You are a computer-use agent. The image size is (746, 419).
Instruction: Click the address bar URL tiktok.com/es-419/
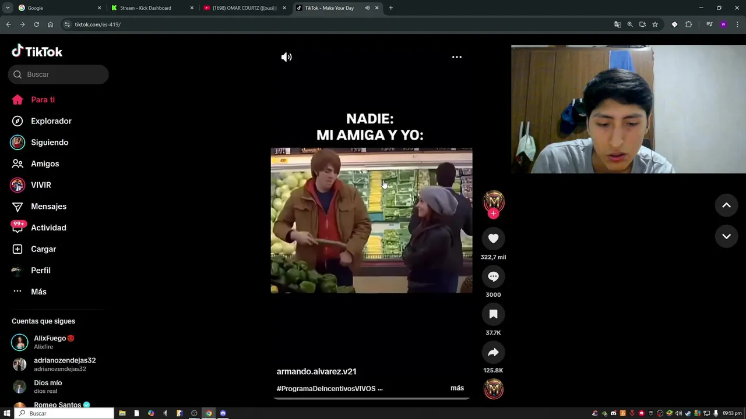[97, 24]
